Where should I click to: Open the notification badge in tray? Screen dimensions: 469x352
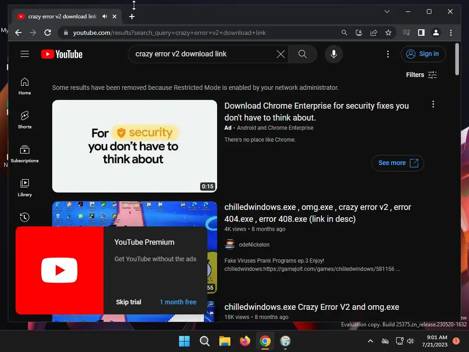click(x=456, y=341)
